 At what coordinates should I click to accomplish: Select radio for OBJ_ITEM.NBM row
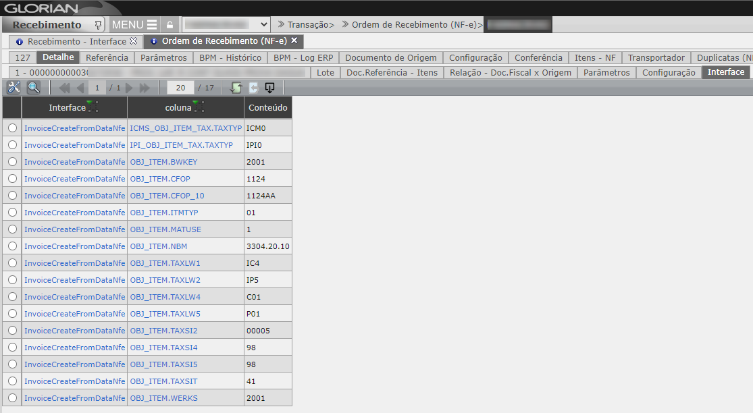coord(12,246)
